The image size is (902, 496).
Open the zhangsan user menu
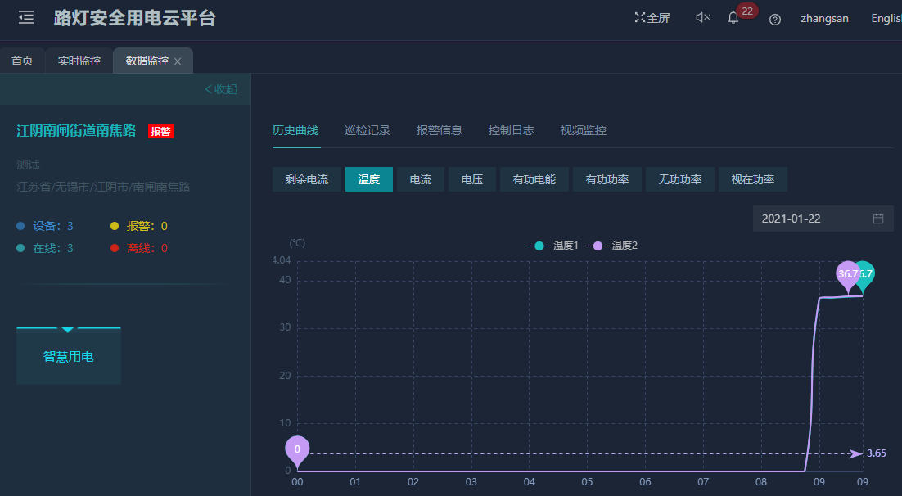coord(824,18)
